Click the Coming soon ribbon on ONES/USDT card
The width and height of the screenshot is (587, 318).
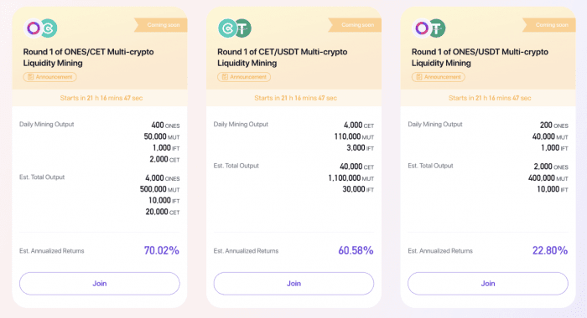pyautogui.click(x=548, y=24)
